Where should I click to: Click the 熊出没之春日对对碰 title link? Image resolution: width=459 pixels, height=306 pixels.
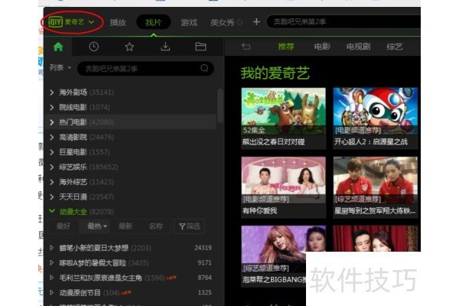click(x=273, y=142)
